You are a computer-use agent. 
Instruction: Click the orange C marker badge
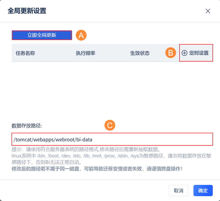click(x=110, y=125)
